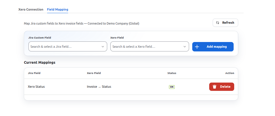
Task: Delete the Xero Status mapping
Action: (x=222, y=87)
